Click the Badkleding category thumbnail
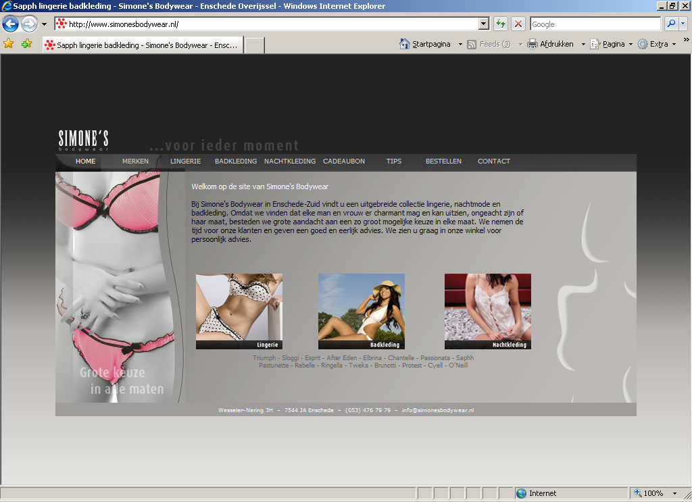 coord(362,311)
